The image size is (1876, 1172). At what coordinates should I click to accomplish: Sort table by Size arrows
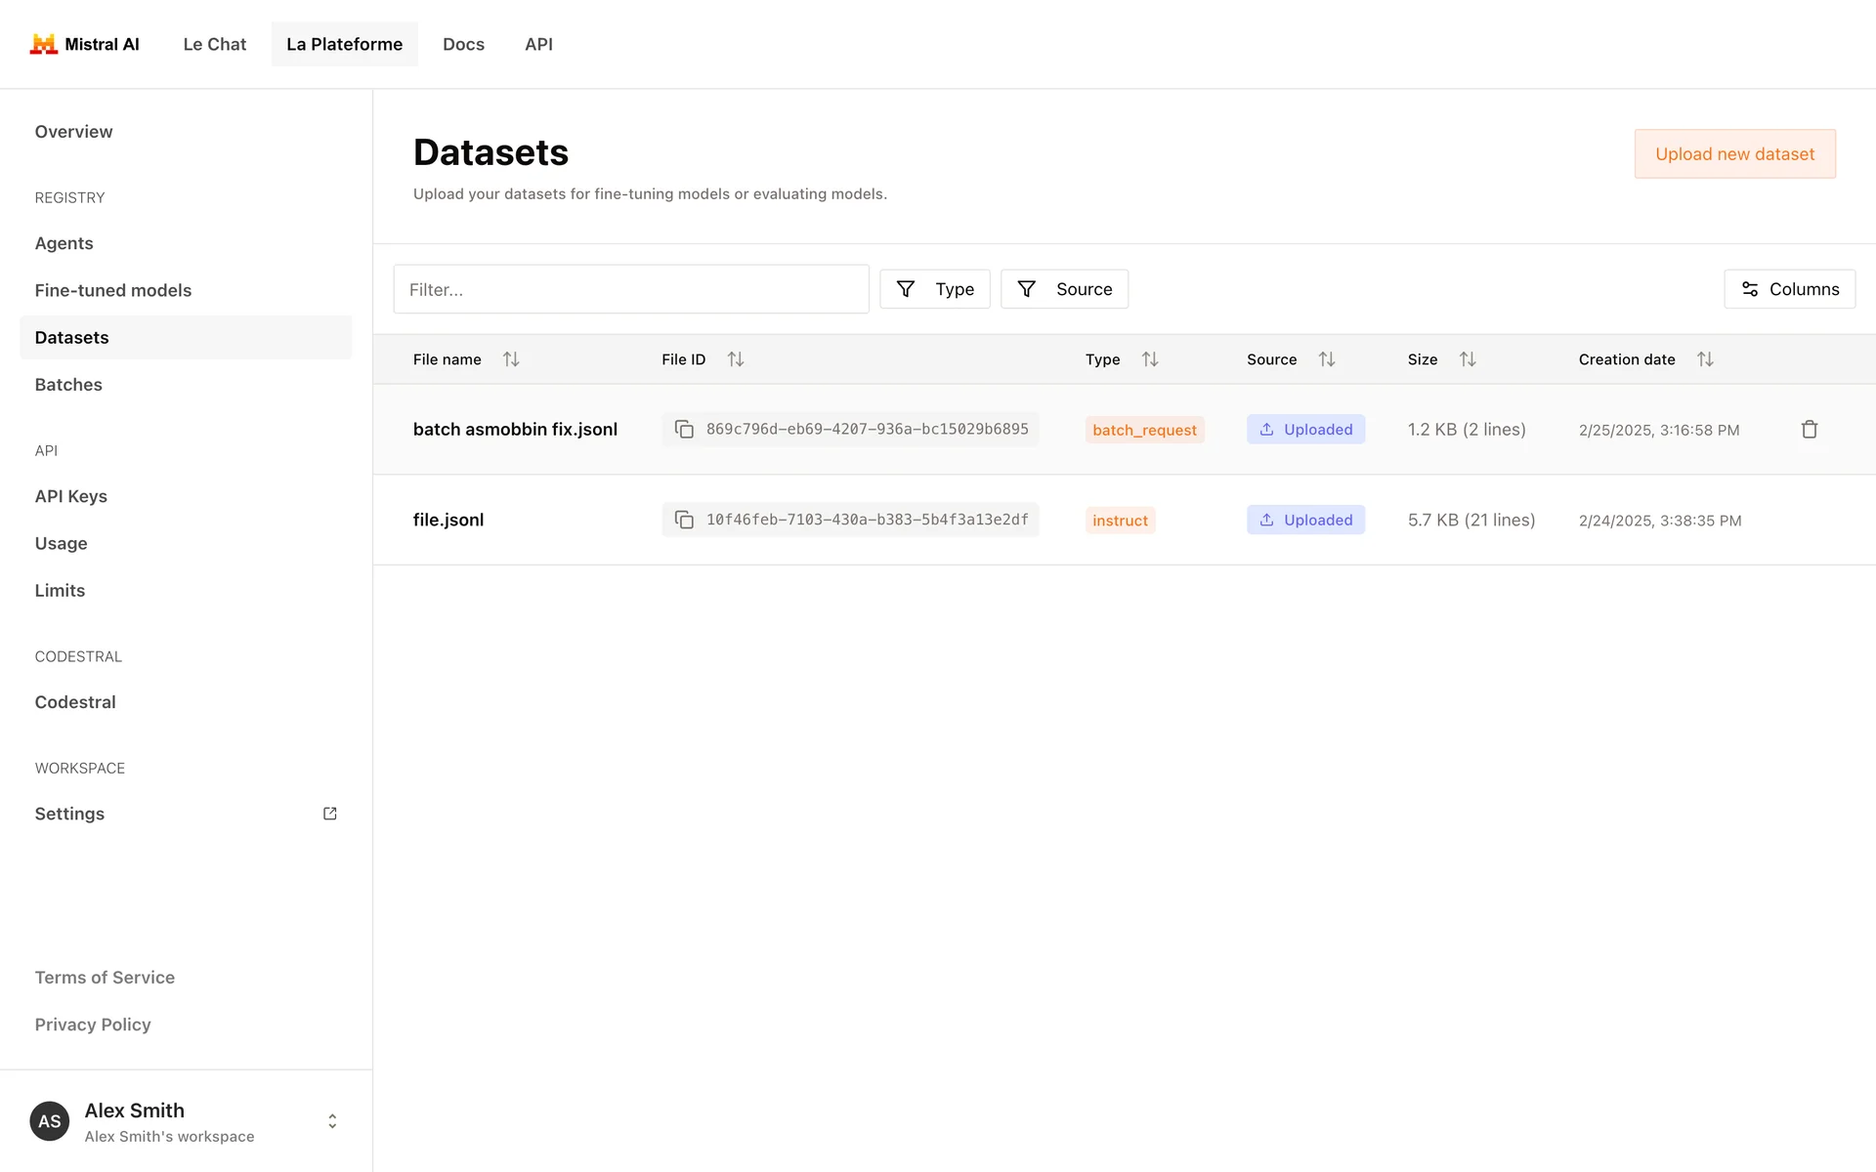pyautogui.click(x=1468, y=359)
